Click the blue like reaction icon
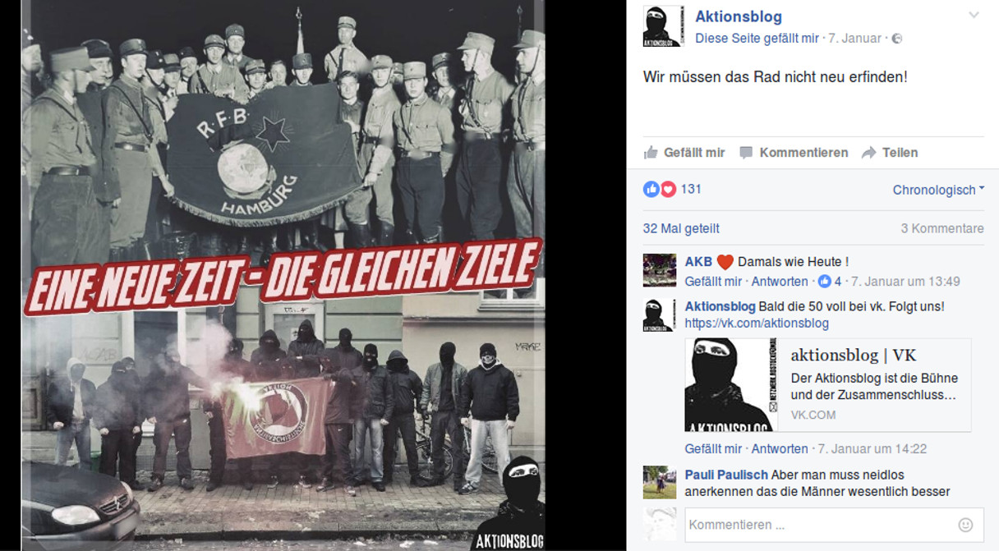This screenshot has height=551, width=999. (x=651, y=189)
